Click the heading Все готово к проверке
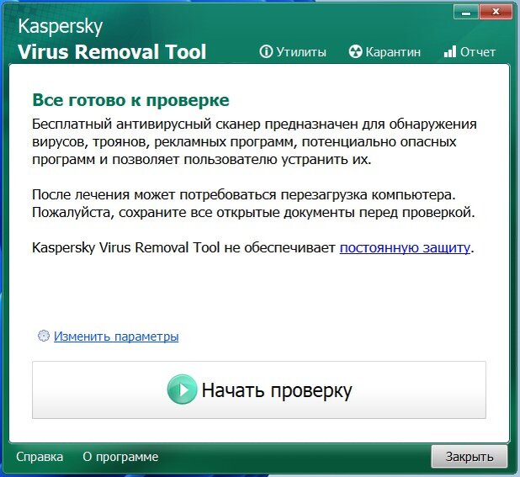This screenshot has height=477, width=520. pos(131,100)
